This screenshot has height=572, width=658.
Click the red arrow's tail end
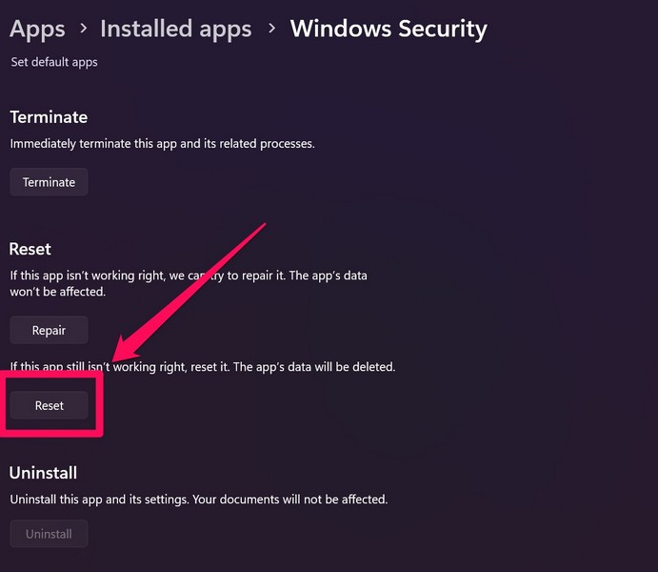pyautogui.click(x=264, y=227)
